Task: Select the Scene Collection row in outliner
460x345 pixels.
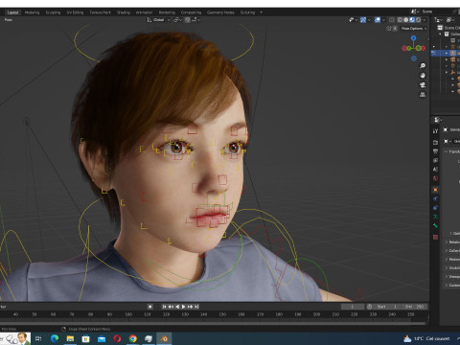Action: pos(449,28)
